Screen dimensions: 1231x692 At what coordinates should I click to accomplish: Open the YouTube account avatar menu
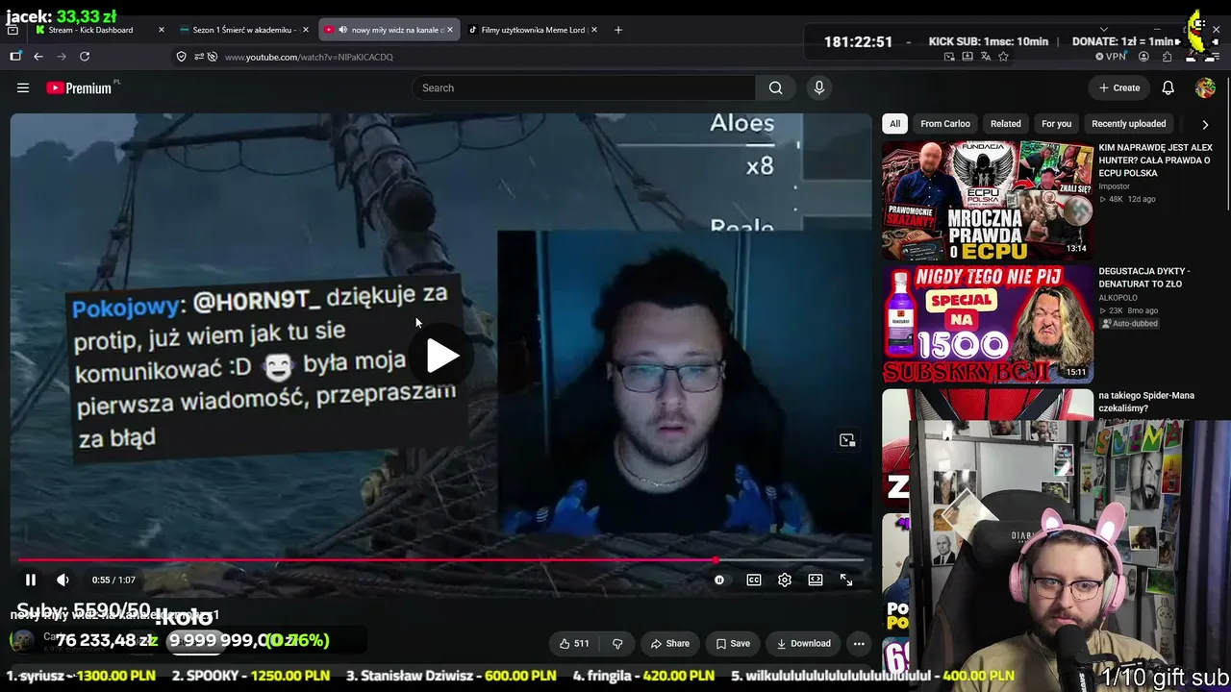tap(1205, 88)
